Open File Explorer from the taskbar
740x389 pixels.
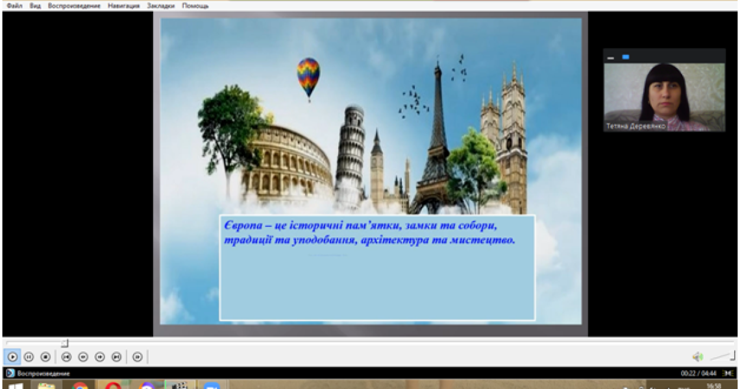(46, 385)
